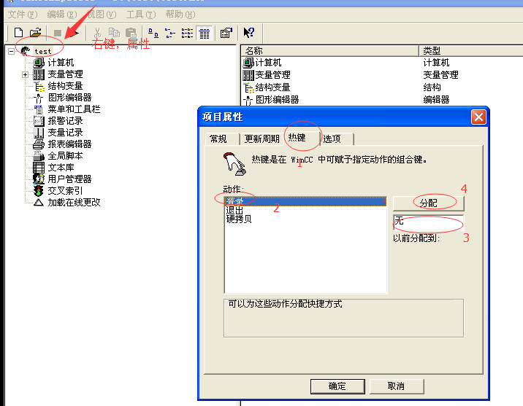Select 结构变量 in the tree
The width and height of the screenshot is (523, 406).
point(65,86)
